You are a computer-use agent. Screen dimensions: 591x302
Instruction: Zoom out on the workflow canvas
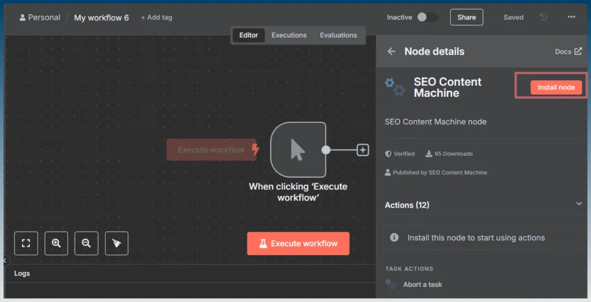pos(87,243)
